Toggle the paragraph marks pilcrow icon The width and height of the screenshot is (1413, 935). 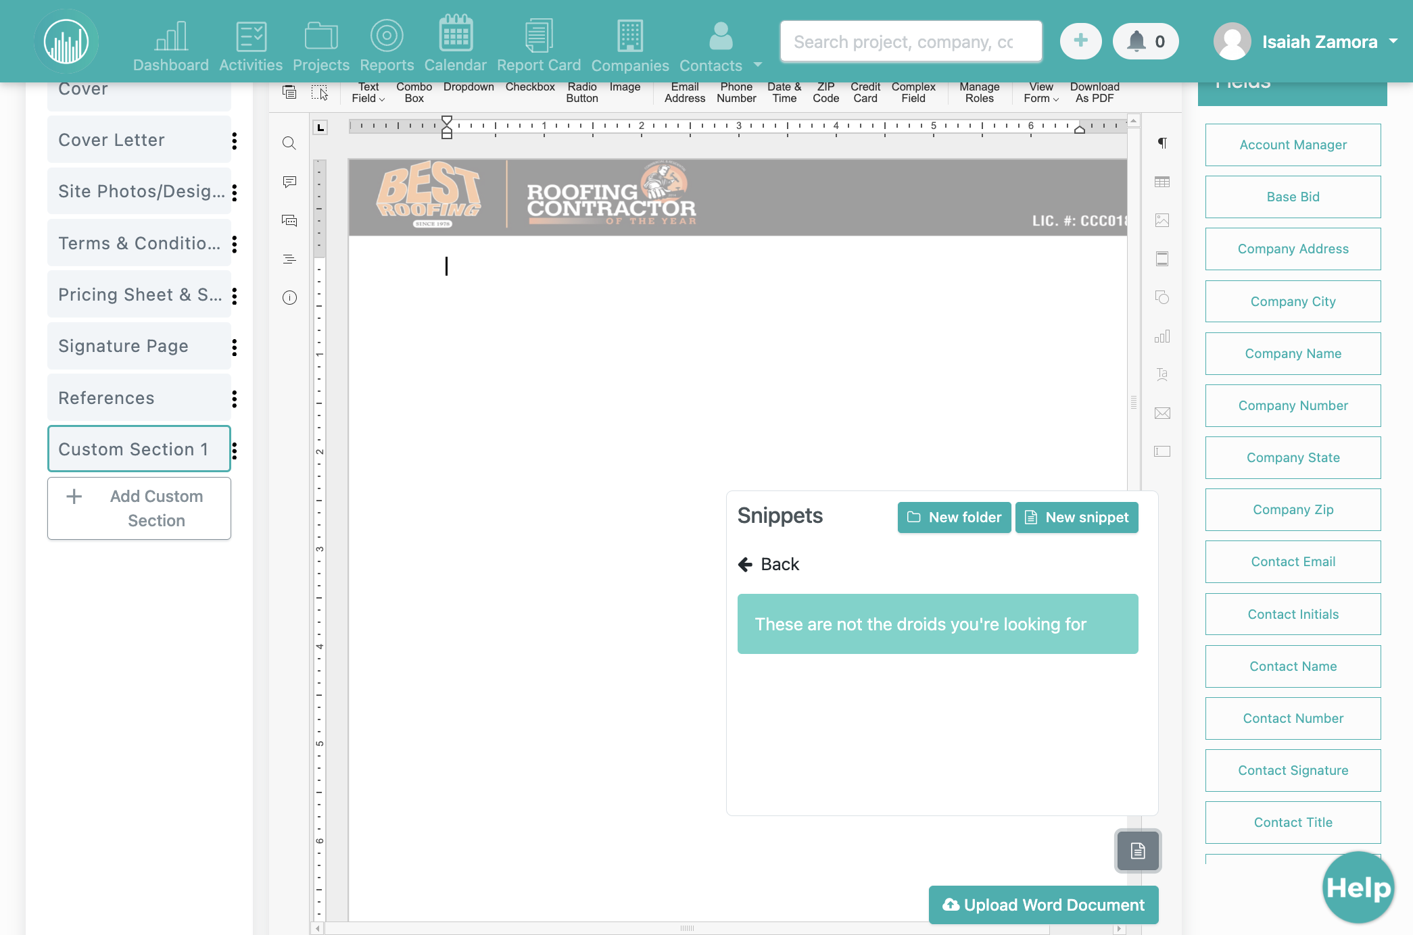pos(1162,143)
